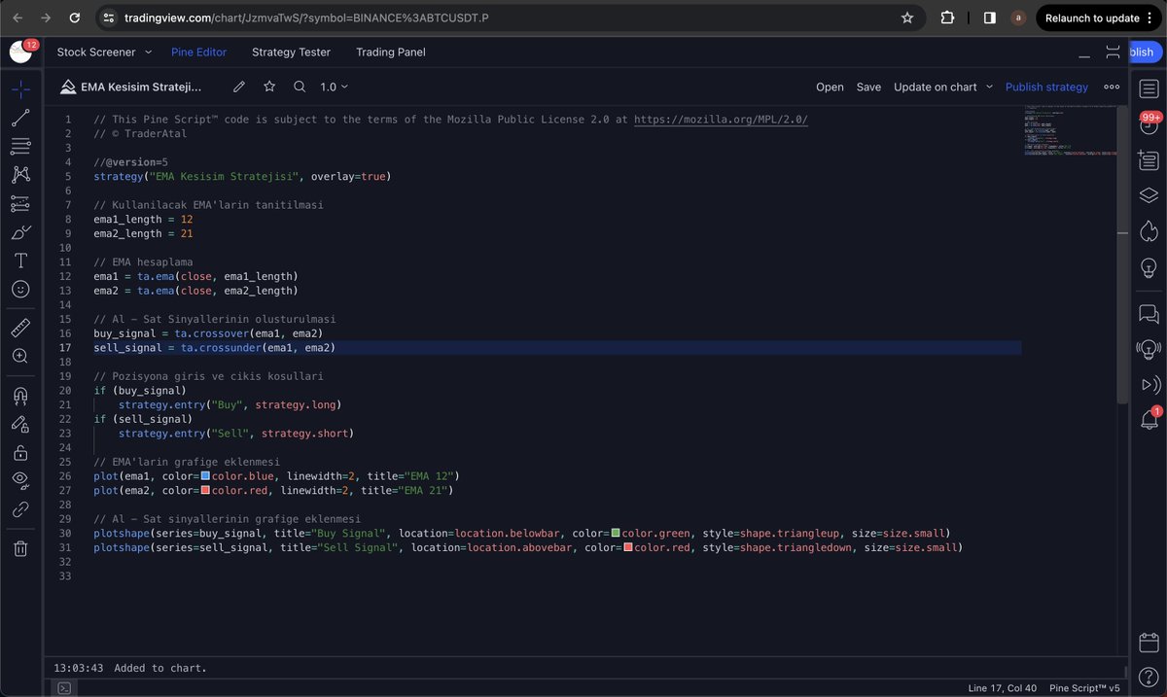Open the ideas lightbulb panel

coord(1149,266)
